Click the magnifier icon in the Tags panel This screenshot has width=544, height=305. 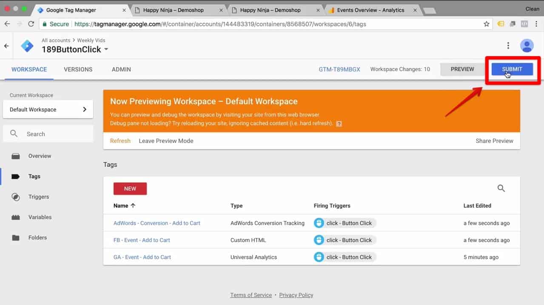coord(501,188)
